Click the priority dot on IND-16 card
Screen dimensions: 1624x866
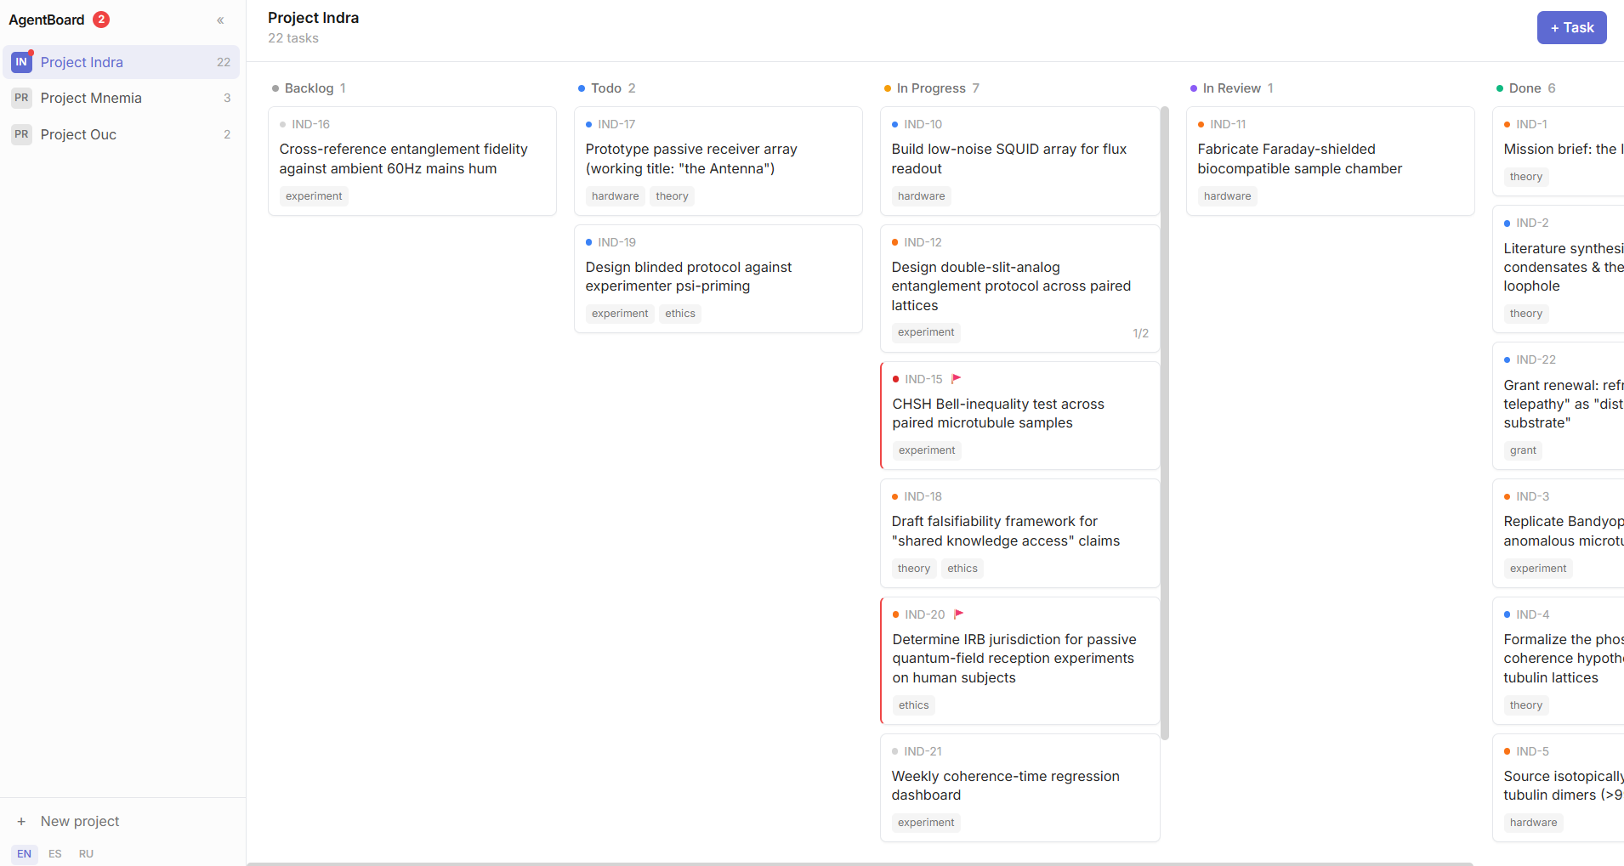coord(282,125)
